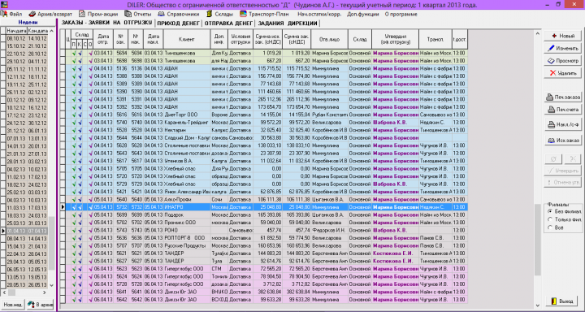Open the Справочники menu
The width and height of the screenshot is (585, 312).
pyautogui.click(x=178, y=14)
